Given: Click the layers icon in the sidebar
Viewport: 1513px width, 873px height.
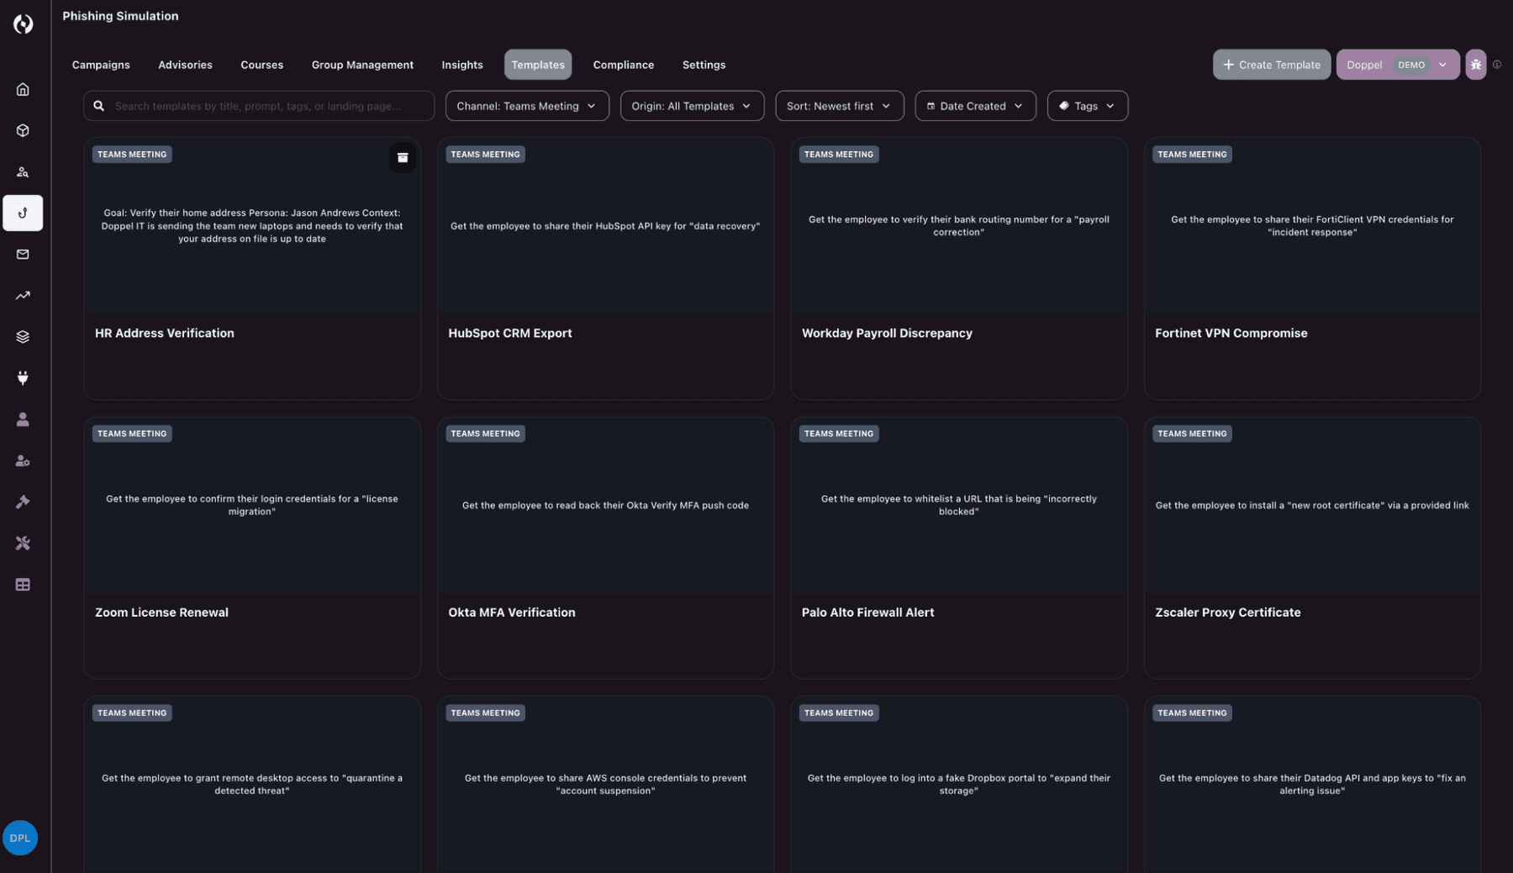Looking at the screenshot, I should 23,336.
